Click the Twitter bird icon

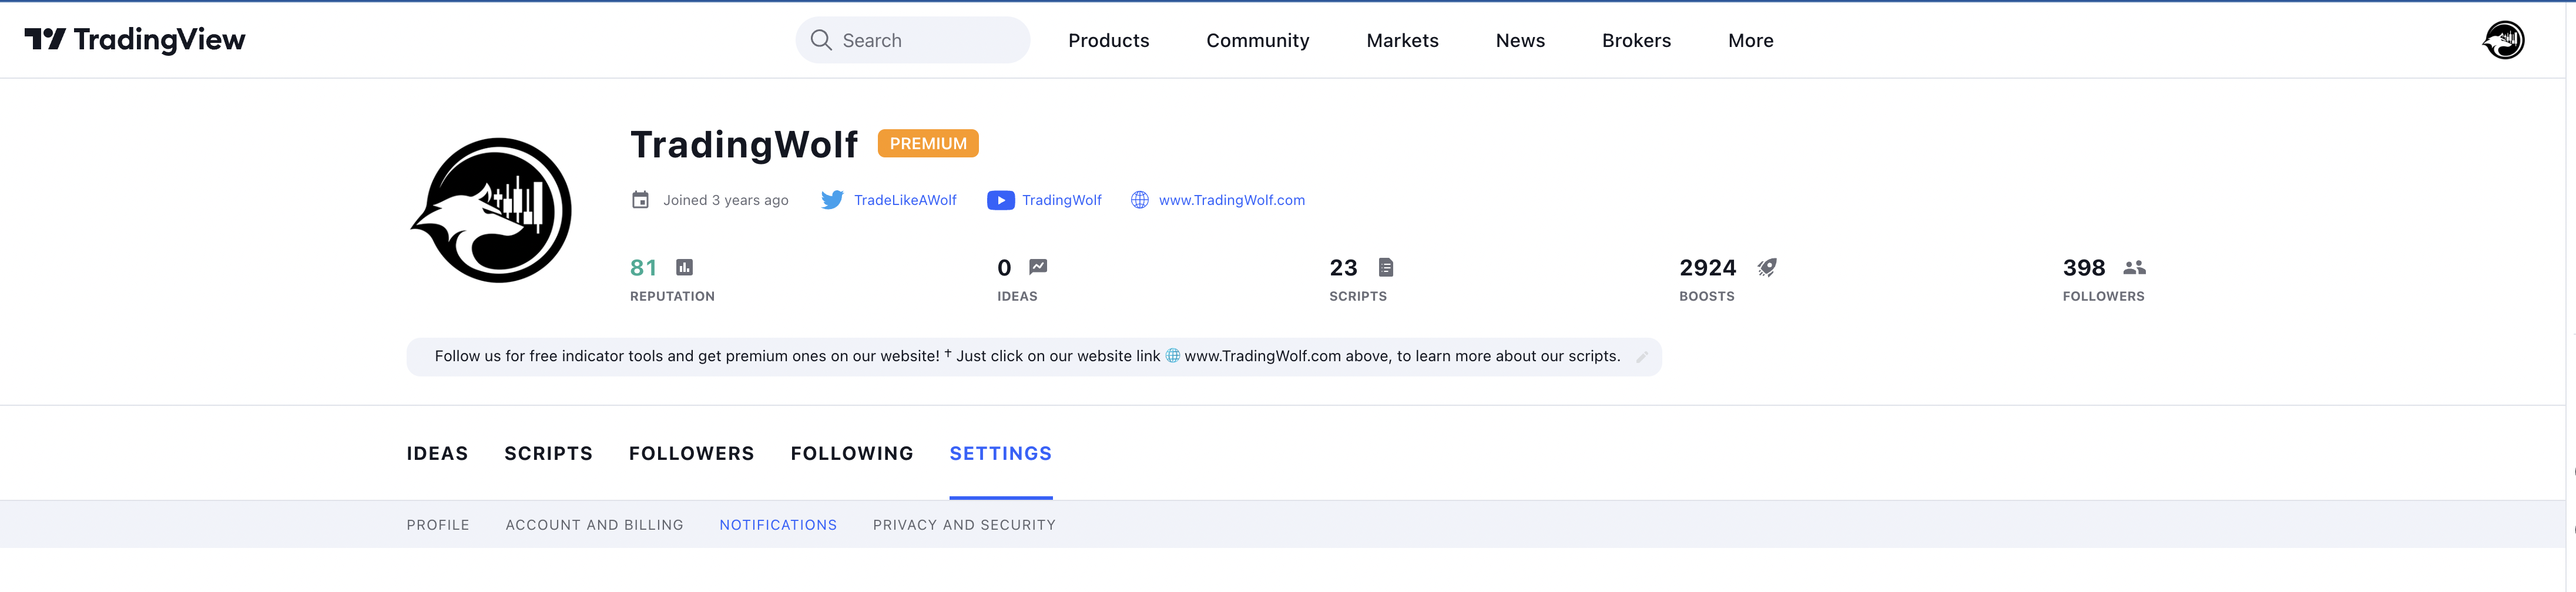[x=831, y=200]
